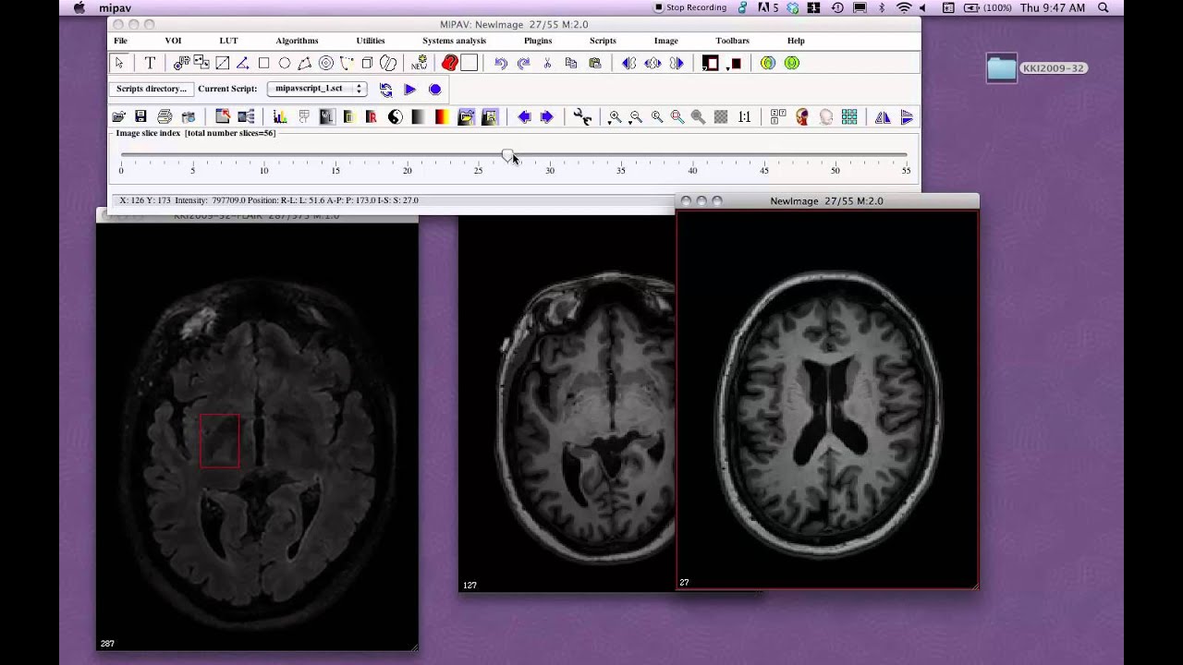This screenshot has height=665, width=1183.
Task: Open the tri-planar head view icon
Action: [x=801, y=116]
